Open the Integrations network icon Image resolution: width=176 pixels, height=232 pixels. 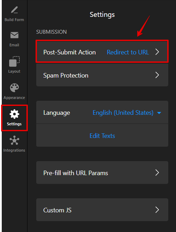click(x=14, y=140)
